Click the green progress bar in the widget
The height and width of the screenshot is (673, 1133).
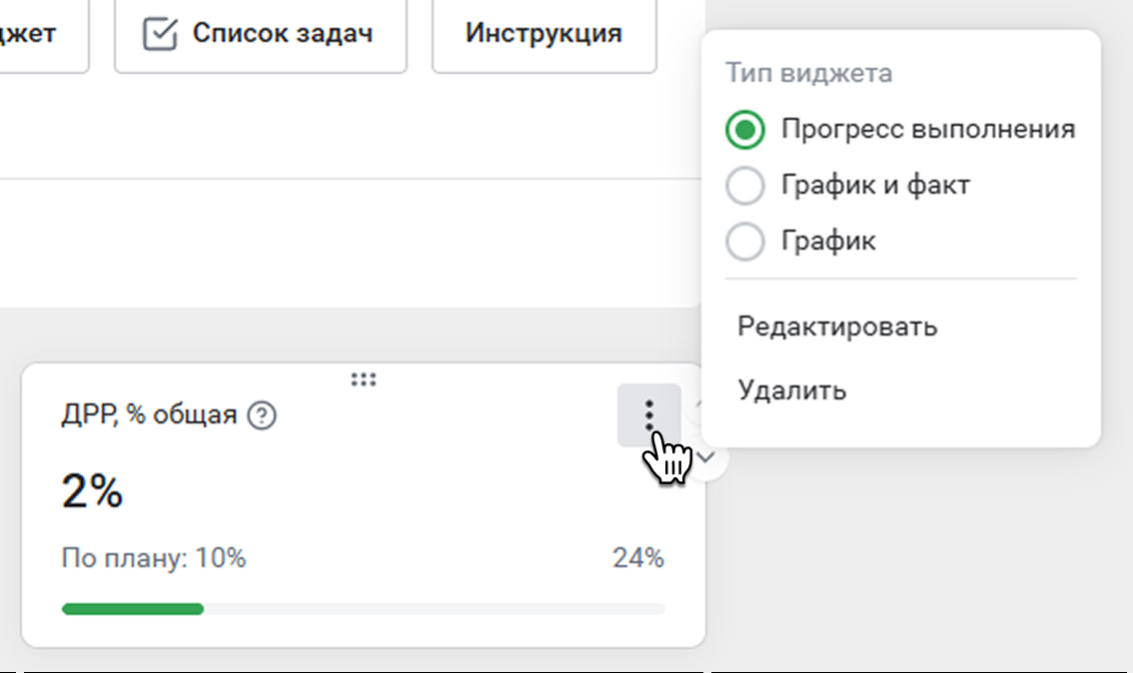[x=133, y=608]
